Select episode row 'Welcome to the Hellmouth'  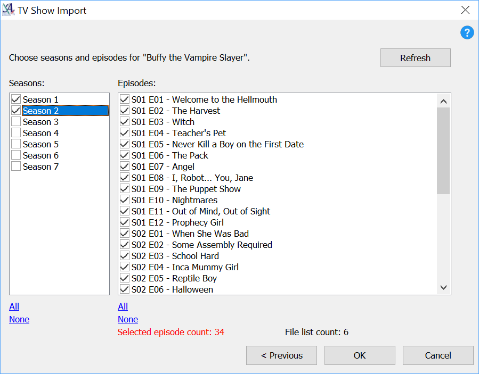pyautogui.click(x=204, y=99)
